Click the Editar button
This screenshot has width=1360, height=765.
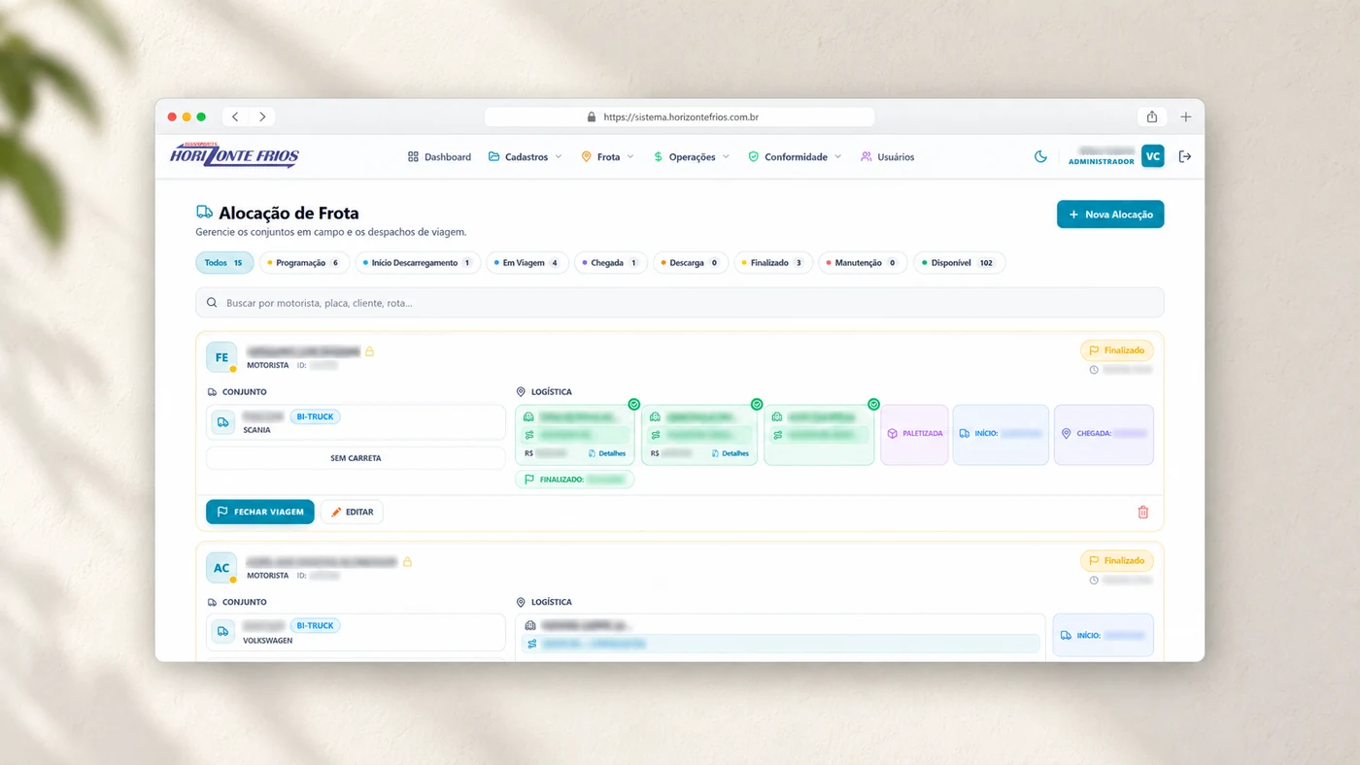click(x=352, y=512)
